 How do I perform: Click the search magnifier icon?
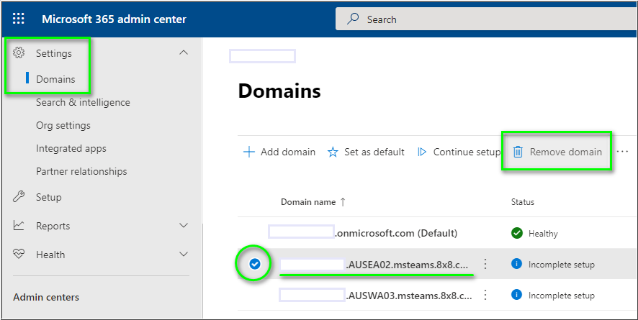point(353,19)
